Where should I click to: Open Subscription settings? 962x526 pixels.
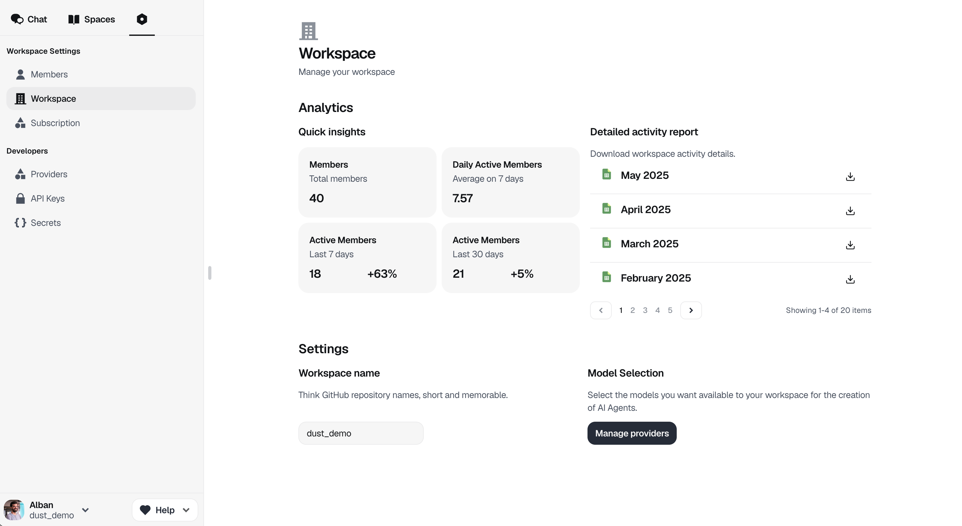click(101, 123)
